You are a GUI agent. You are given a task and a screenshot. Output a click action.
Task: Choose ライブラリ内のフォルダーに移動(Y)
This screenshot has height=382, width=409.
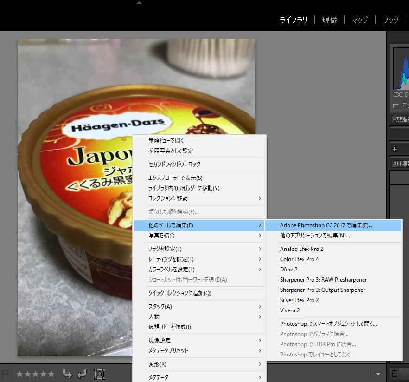point(199,188)
